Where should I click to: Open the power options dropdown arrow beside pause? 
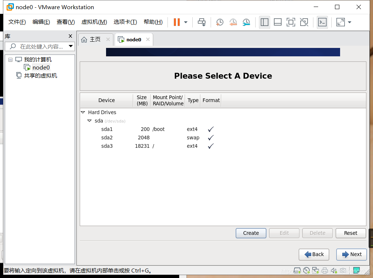click(186, 22)
